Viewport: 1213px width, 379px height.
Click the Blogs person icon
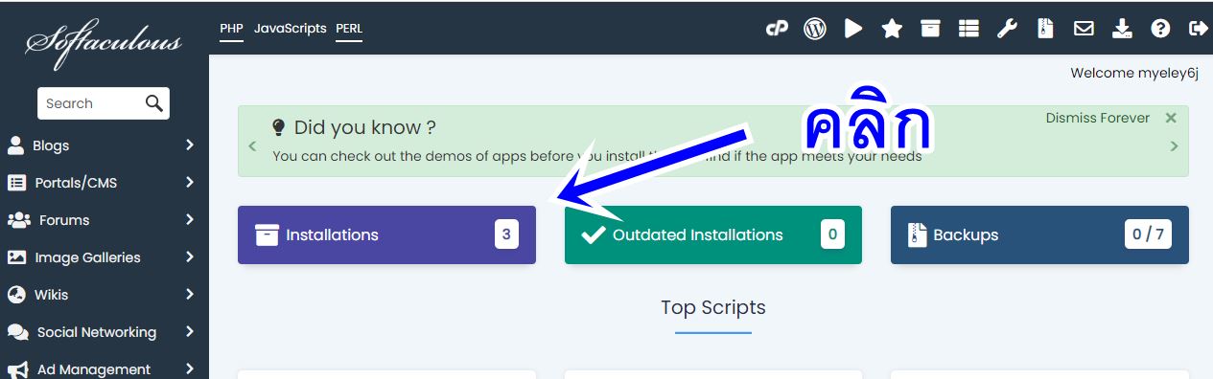click(15, 145)
